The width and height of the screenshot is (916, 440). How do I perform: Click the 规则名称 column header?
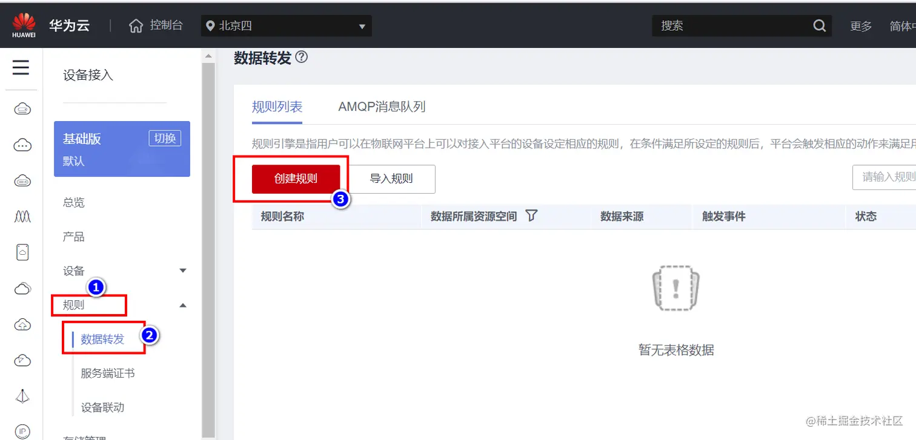click(x=282, y=216)
